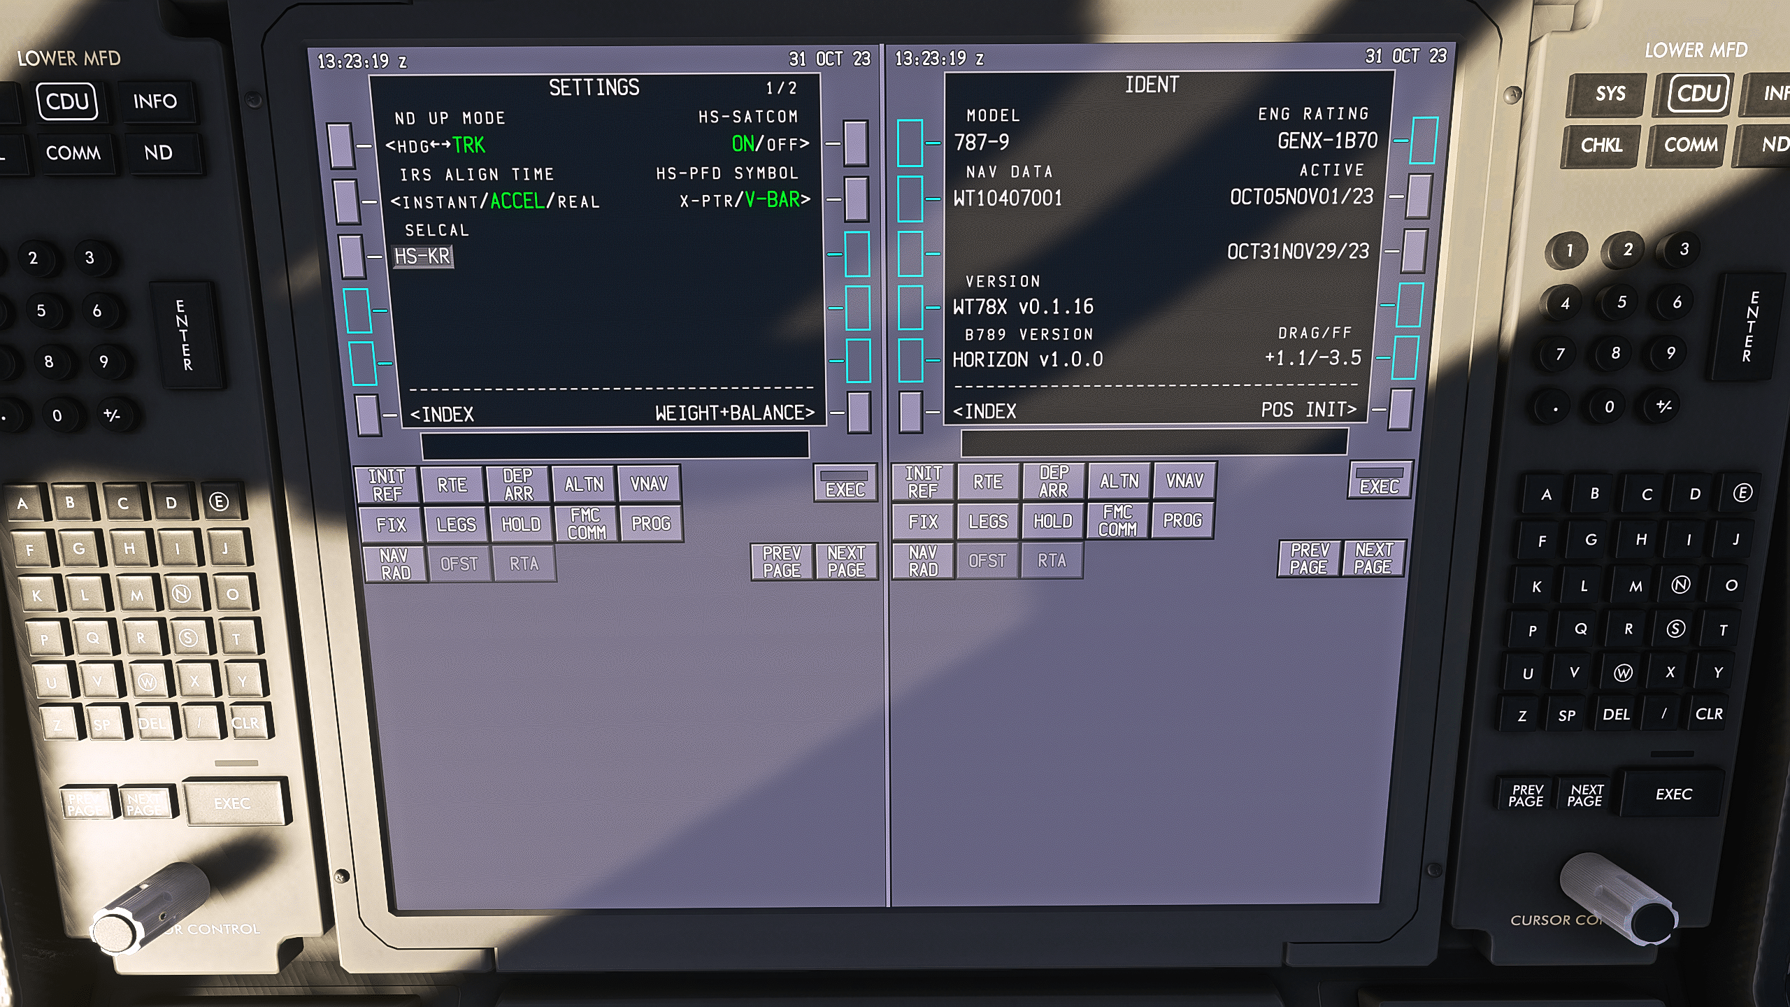Switch the right LOWER MFD to COMM

[x=1691, y=145]
